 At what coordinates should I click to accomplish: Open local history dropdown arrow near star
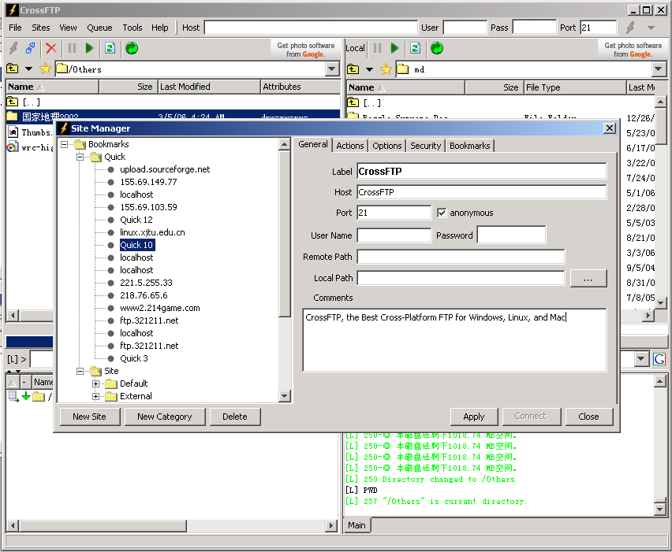pos(369,69)
